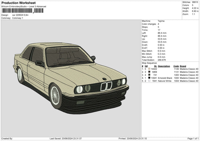
Task: Click the 'EndX:' label
Action: [145, 45]
